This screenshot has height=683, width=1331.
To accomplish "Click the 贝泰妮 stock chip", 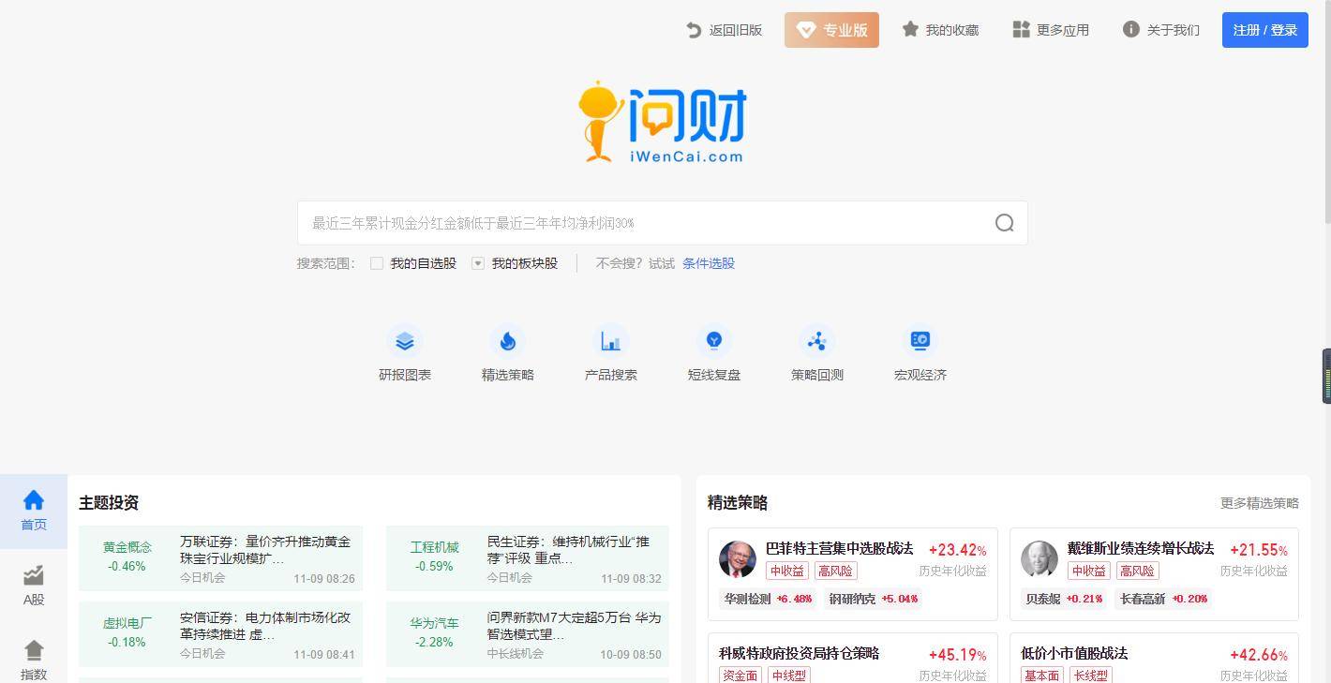I will pos(1064,599).
